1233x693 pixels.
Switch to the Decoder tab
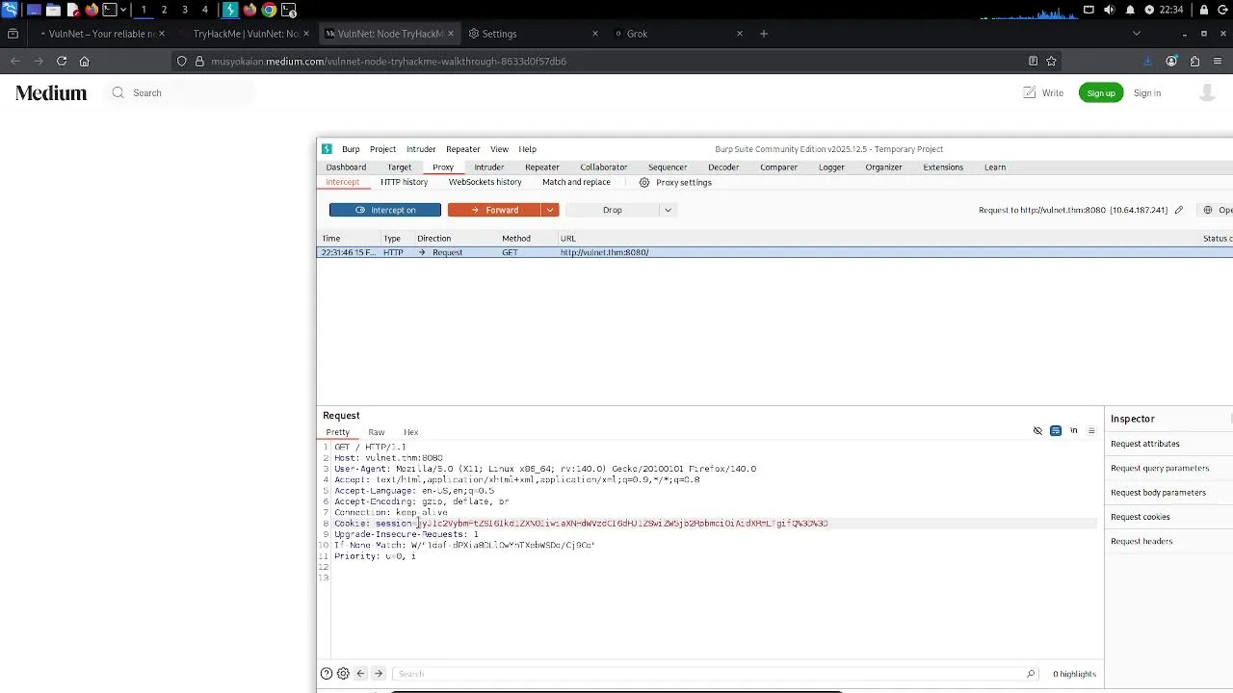tap(723, 167)
